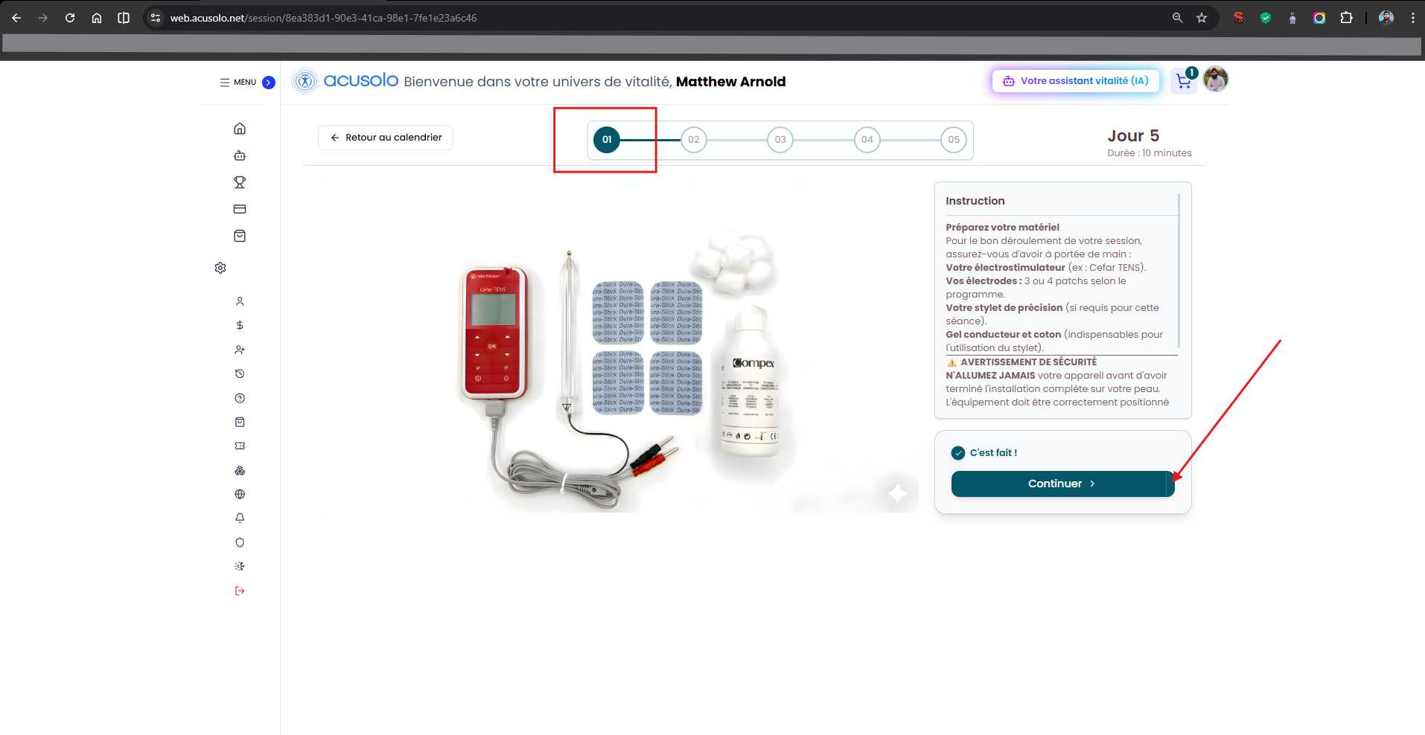Screen dimensions: 1425x735
Task: Open the green shield browser extension
Action: (x=1266, y=18)
